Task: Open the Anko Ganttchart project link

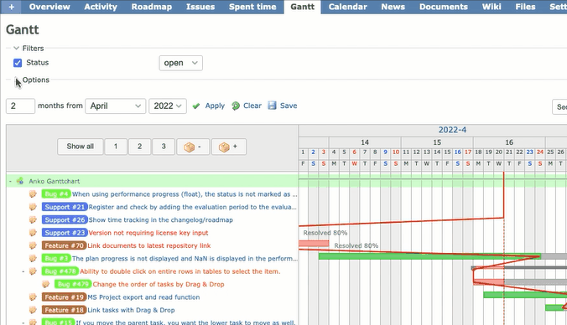Action: [55, 181]
